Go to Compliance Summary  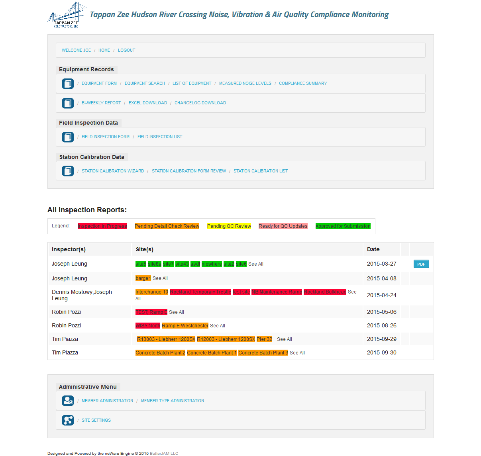(x=303, y=84)
